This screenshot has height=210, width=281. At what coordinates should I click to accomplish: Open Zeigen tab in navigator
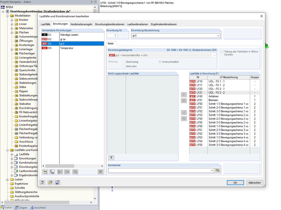[21, 208]
